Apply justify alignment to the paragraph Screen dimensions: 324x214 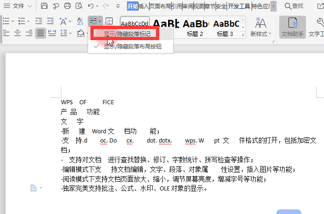tap(41, 33)
